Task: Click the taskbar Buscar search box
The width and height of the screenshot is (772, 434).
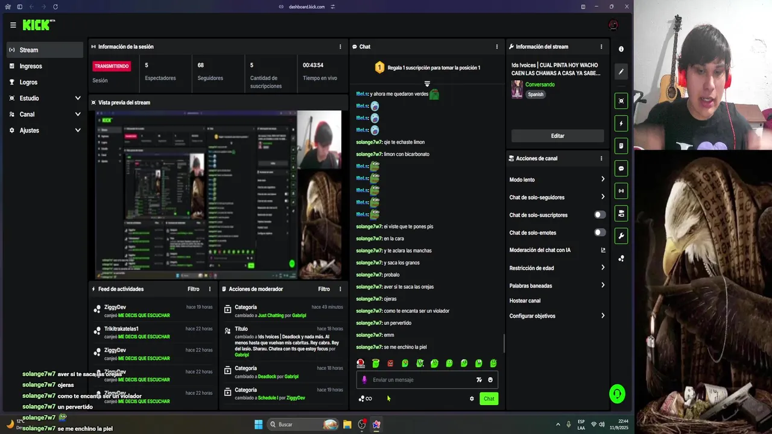Action: [303, 424]
